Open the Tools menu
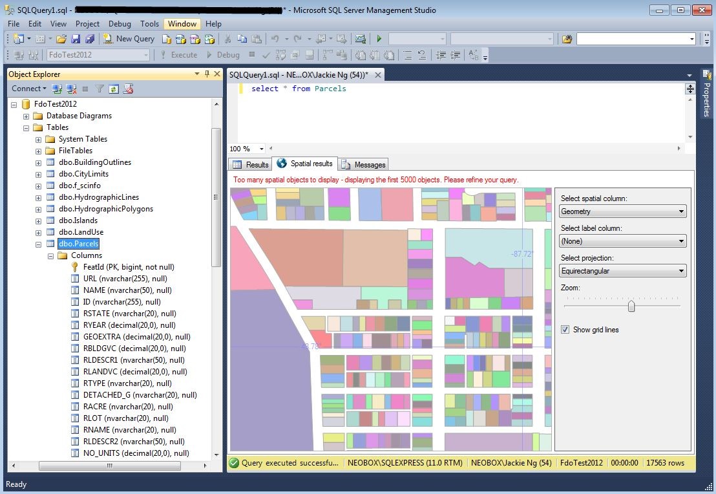Viewport: 716px width, 494px height. 149,24
